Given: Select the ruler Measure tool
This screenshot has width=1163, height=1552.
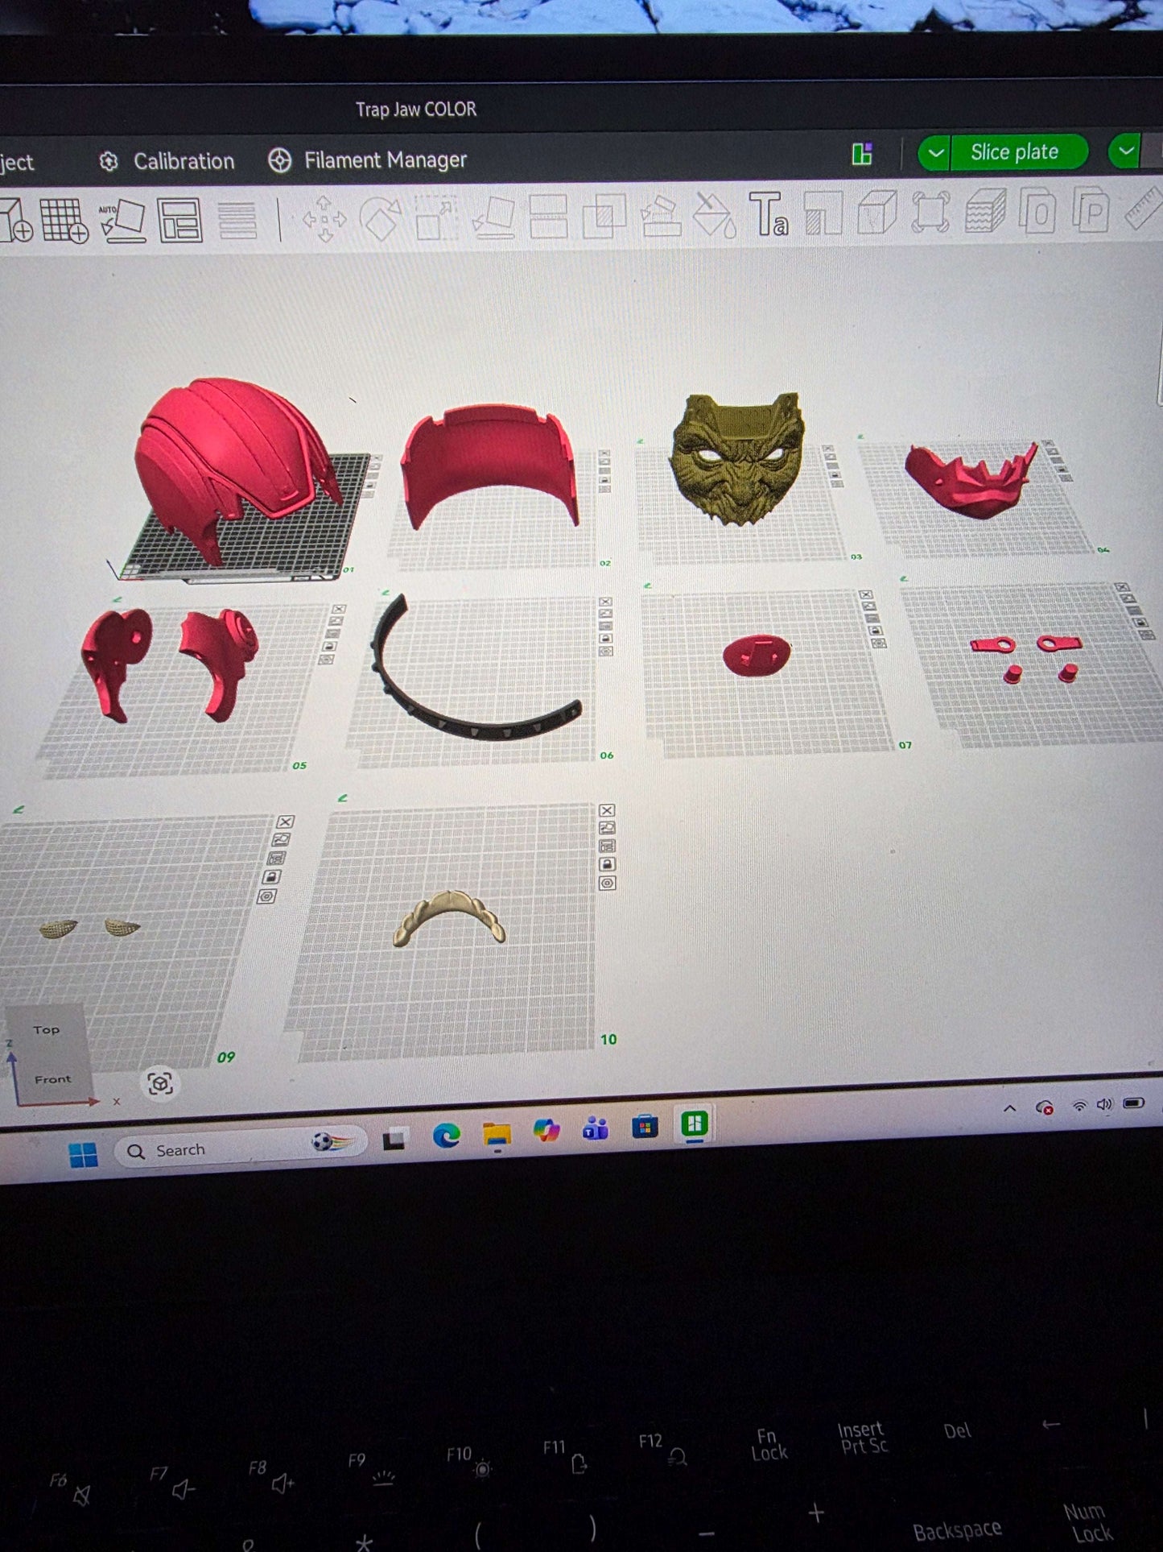Looking at the screenshot, I should [x=1143, y=209].
